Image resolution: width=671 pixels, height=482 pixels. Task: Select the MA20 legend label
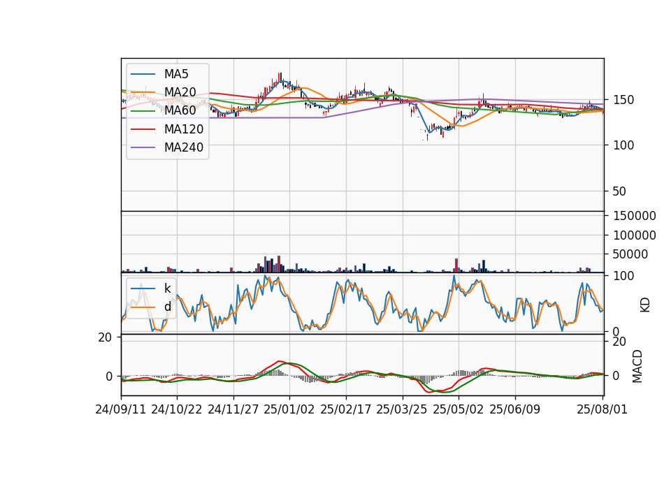(x=180, y=92)
